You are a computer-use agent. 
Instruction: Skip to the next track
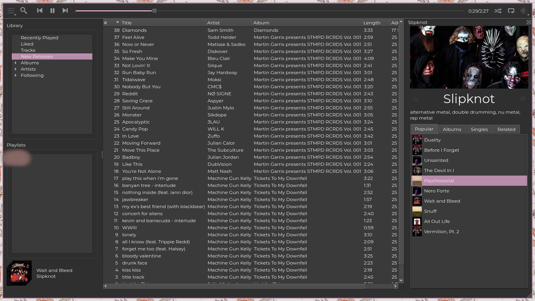click(x=65, y=11)
